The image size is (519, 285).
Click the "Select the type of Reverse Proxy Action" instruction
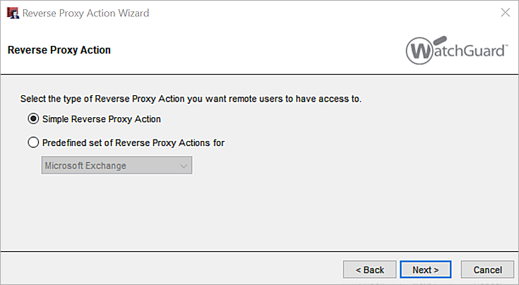(191, 99)
